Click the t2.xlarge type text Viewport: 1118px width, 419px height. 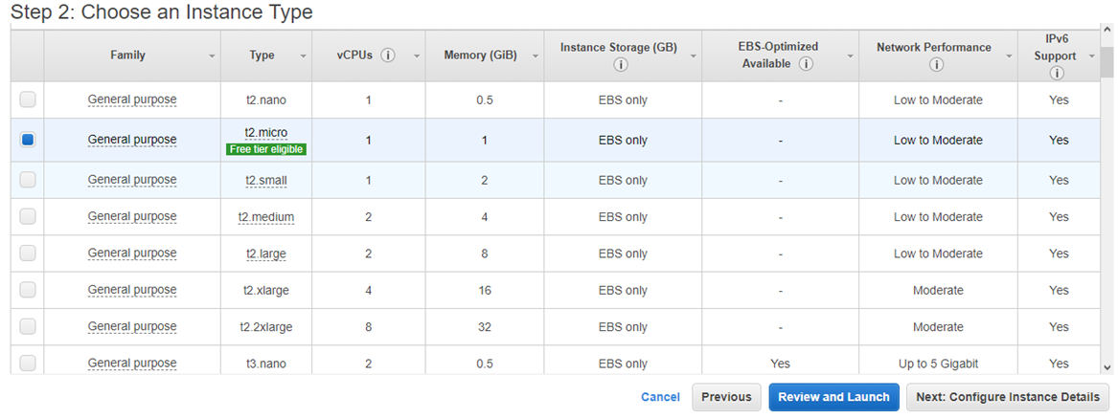(x=266, y=290)
